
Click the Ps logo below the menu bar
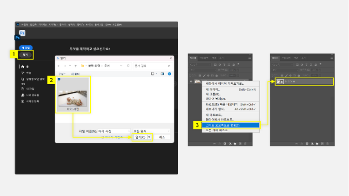point(22,33)
